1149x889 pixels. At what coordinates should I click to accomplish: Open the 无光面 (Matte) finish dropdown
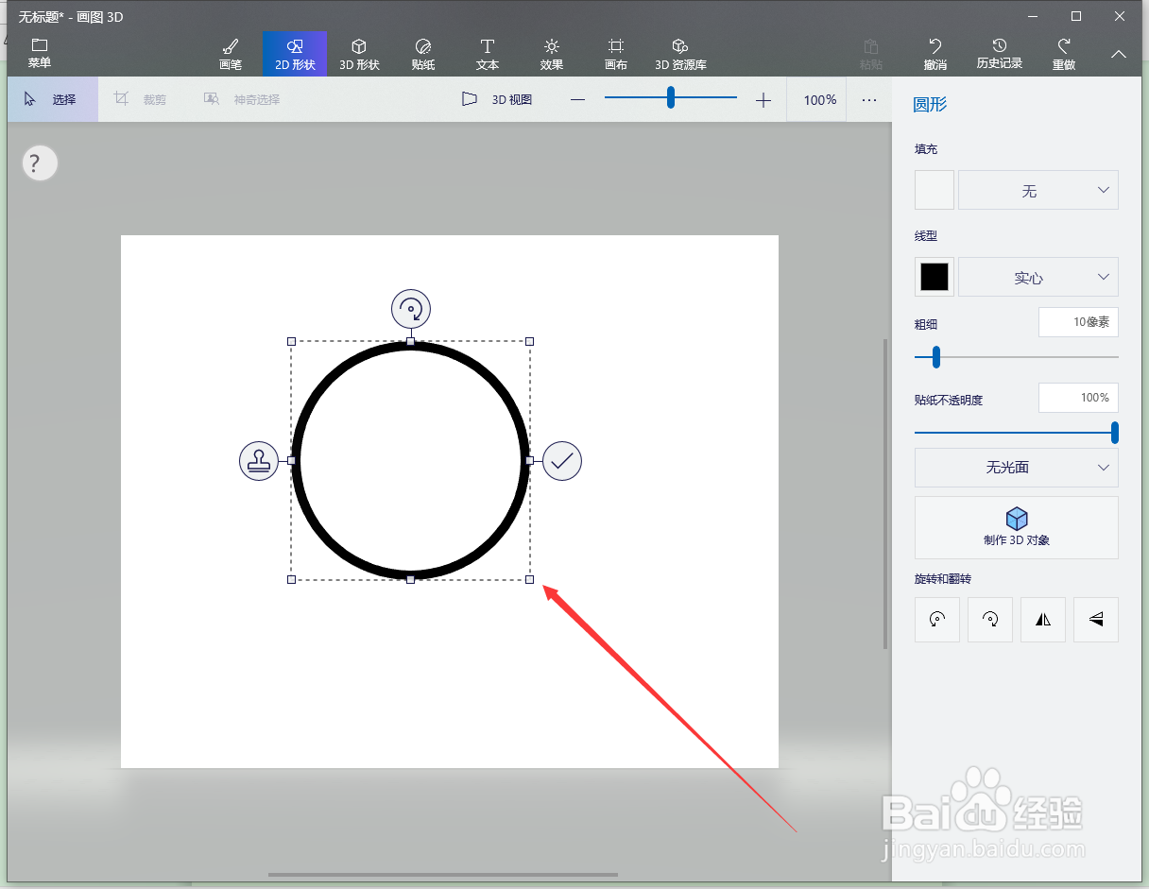pos(1016,468)
